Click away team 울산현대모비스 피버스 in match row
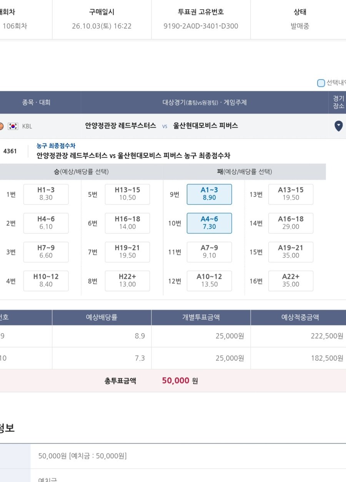Screen dimensions: 346x482 pyautogui.click(x=206, y=126)
